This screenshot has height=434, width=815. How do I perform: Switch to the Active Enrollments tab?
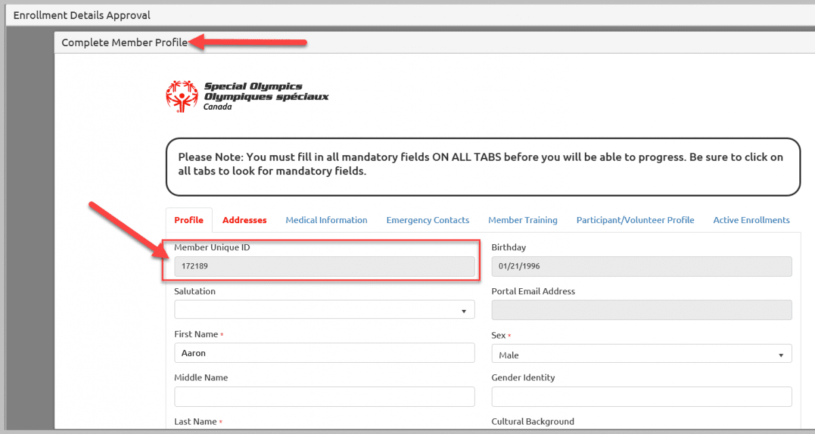(x=751, y=220)
